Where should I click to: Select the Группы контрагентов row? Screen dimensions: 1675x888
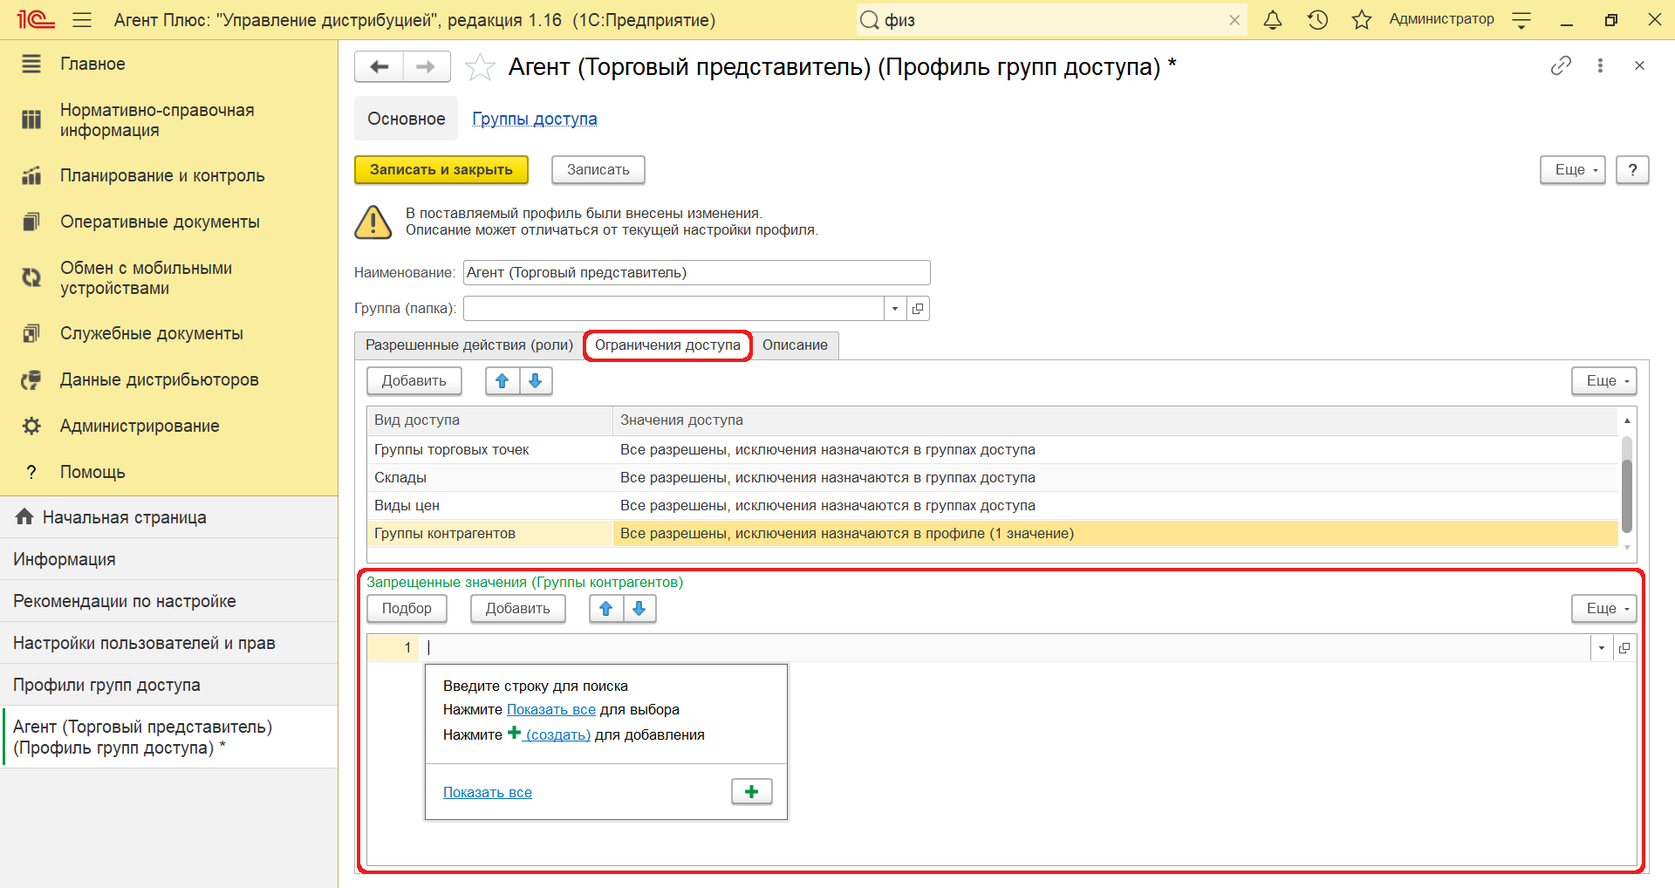[x=993, y=533]
